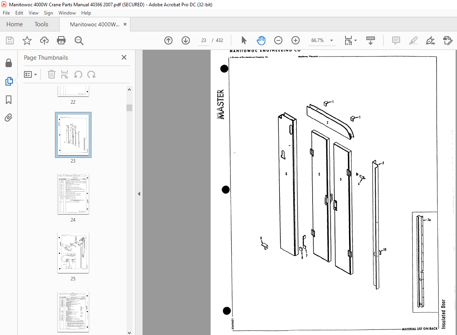Toggle the security lock panel
Screen dimensions: 457x335
click(9, 63)
